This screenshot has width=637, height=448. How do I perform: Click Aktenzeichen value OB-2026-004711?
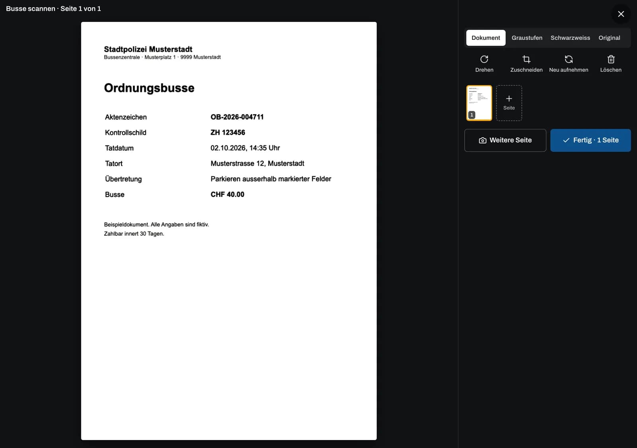(x=237, y=117)
